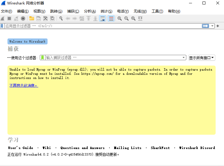Maximize the Wireshark window
The image size is (224, 166).
tap(204, 3)
